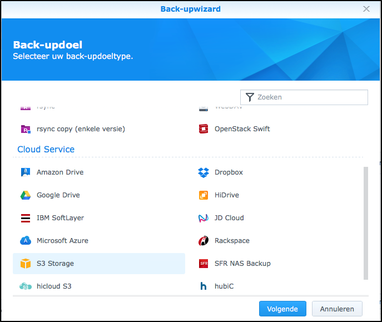
Task: Click the IBM SoftLayer icon
Action: coord(26,218)
